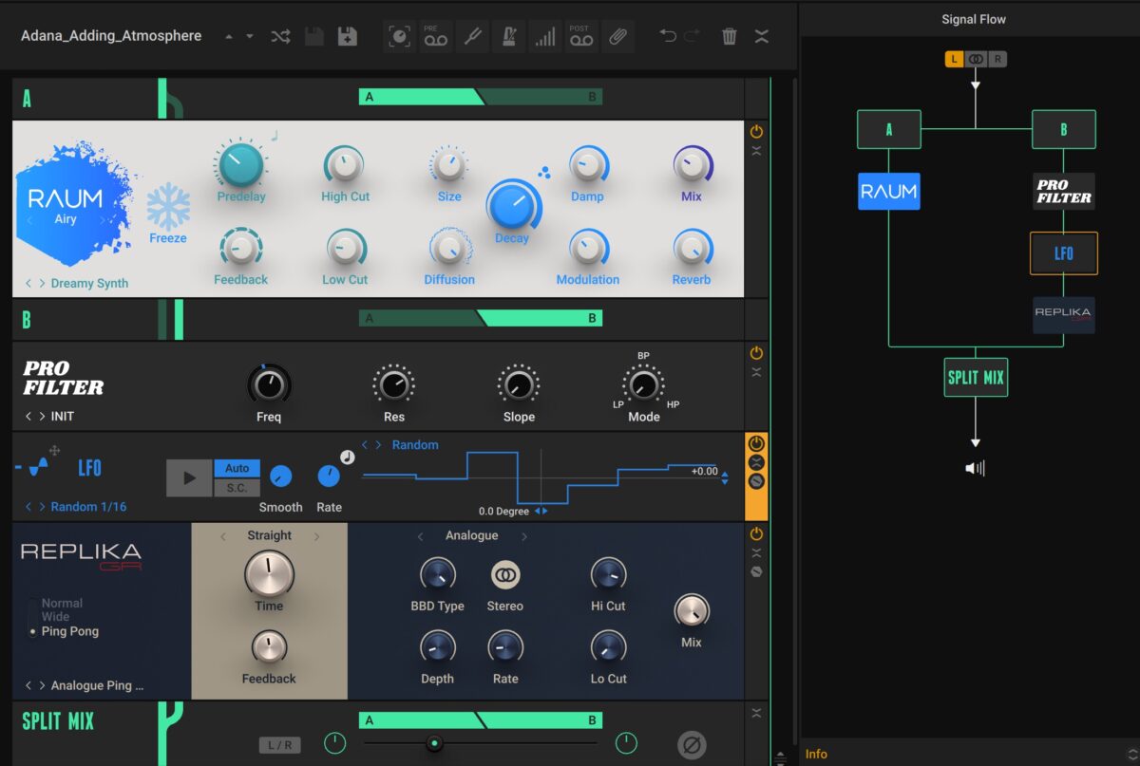The image size is (1140, 766).
Task: Click the save-as-new preset icon with plus
Action: click(348, 37)
